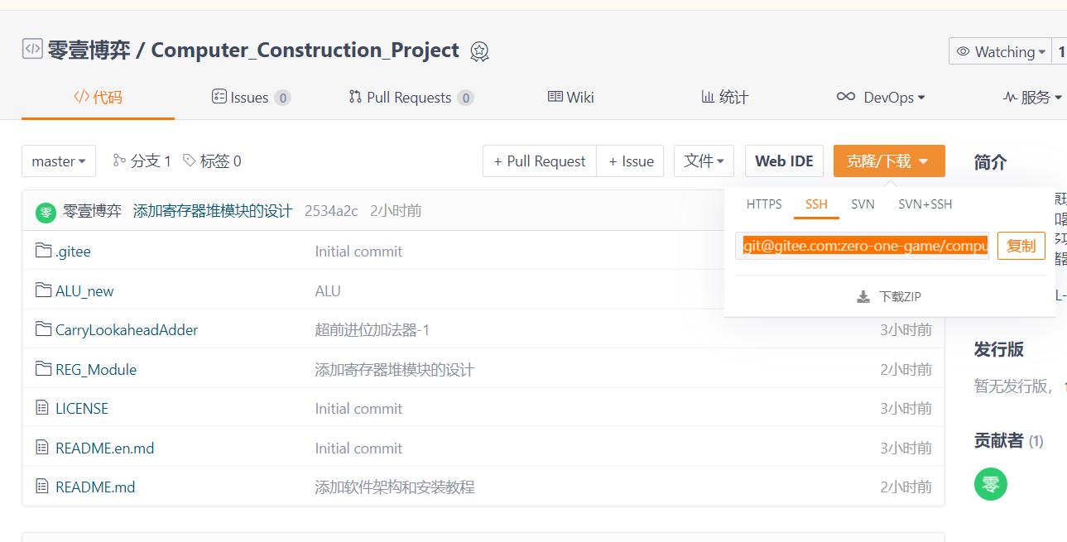
Task: Open the 统计 tab
Action: click(x=724, y=98)
